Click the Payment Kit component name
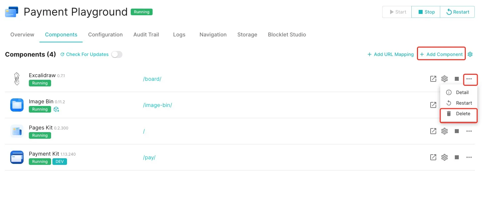This screenshot has height=197, width=482. tap(44, 154)
